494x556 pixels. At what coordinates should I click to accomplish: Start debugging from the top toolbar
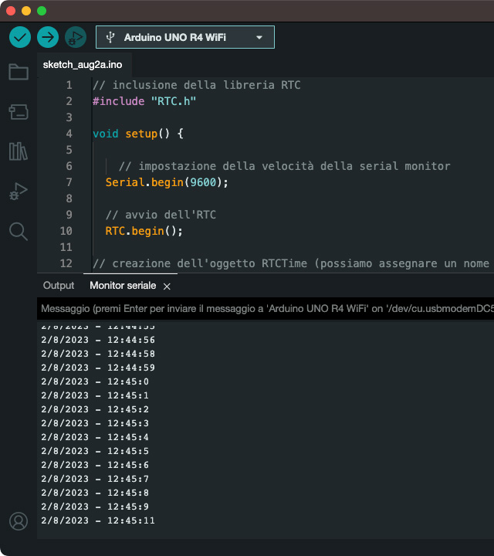tap(75, 36)
